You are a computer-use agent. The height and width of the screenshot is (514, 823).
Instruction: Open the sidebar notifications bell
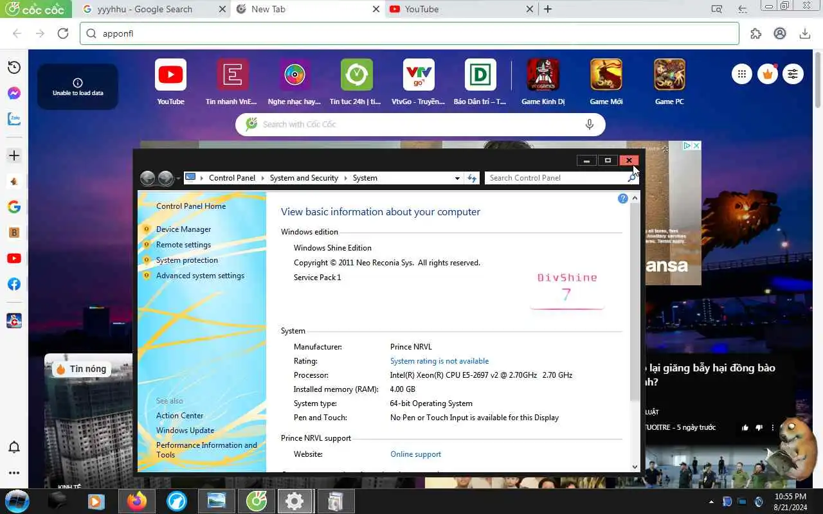(14, 447)
